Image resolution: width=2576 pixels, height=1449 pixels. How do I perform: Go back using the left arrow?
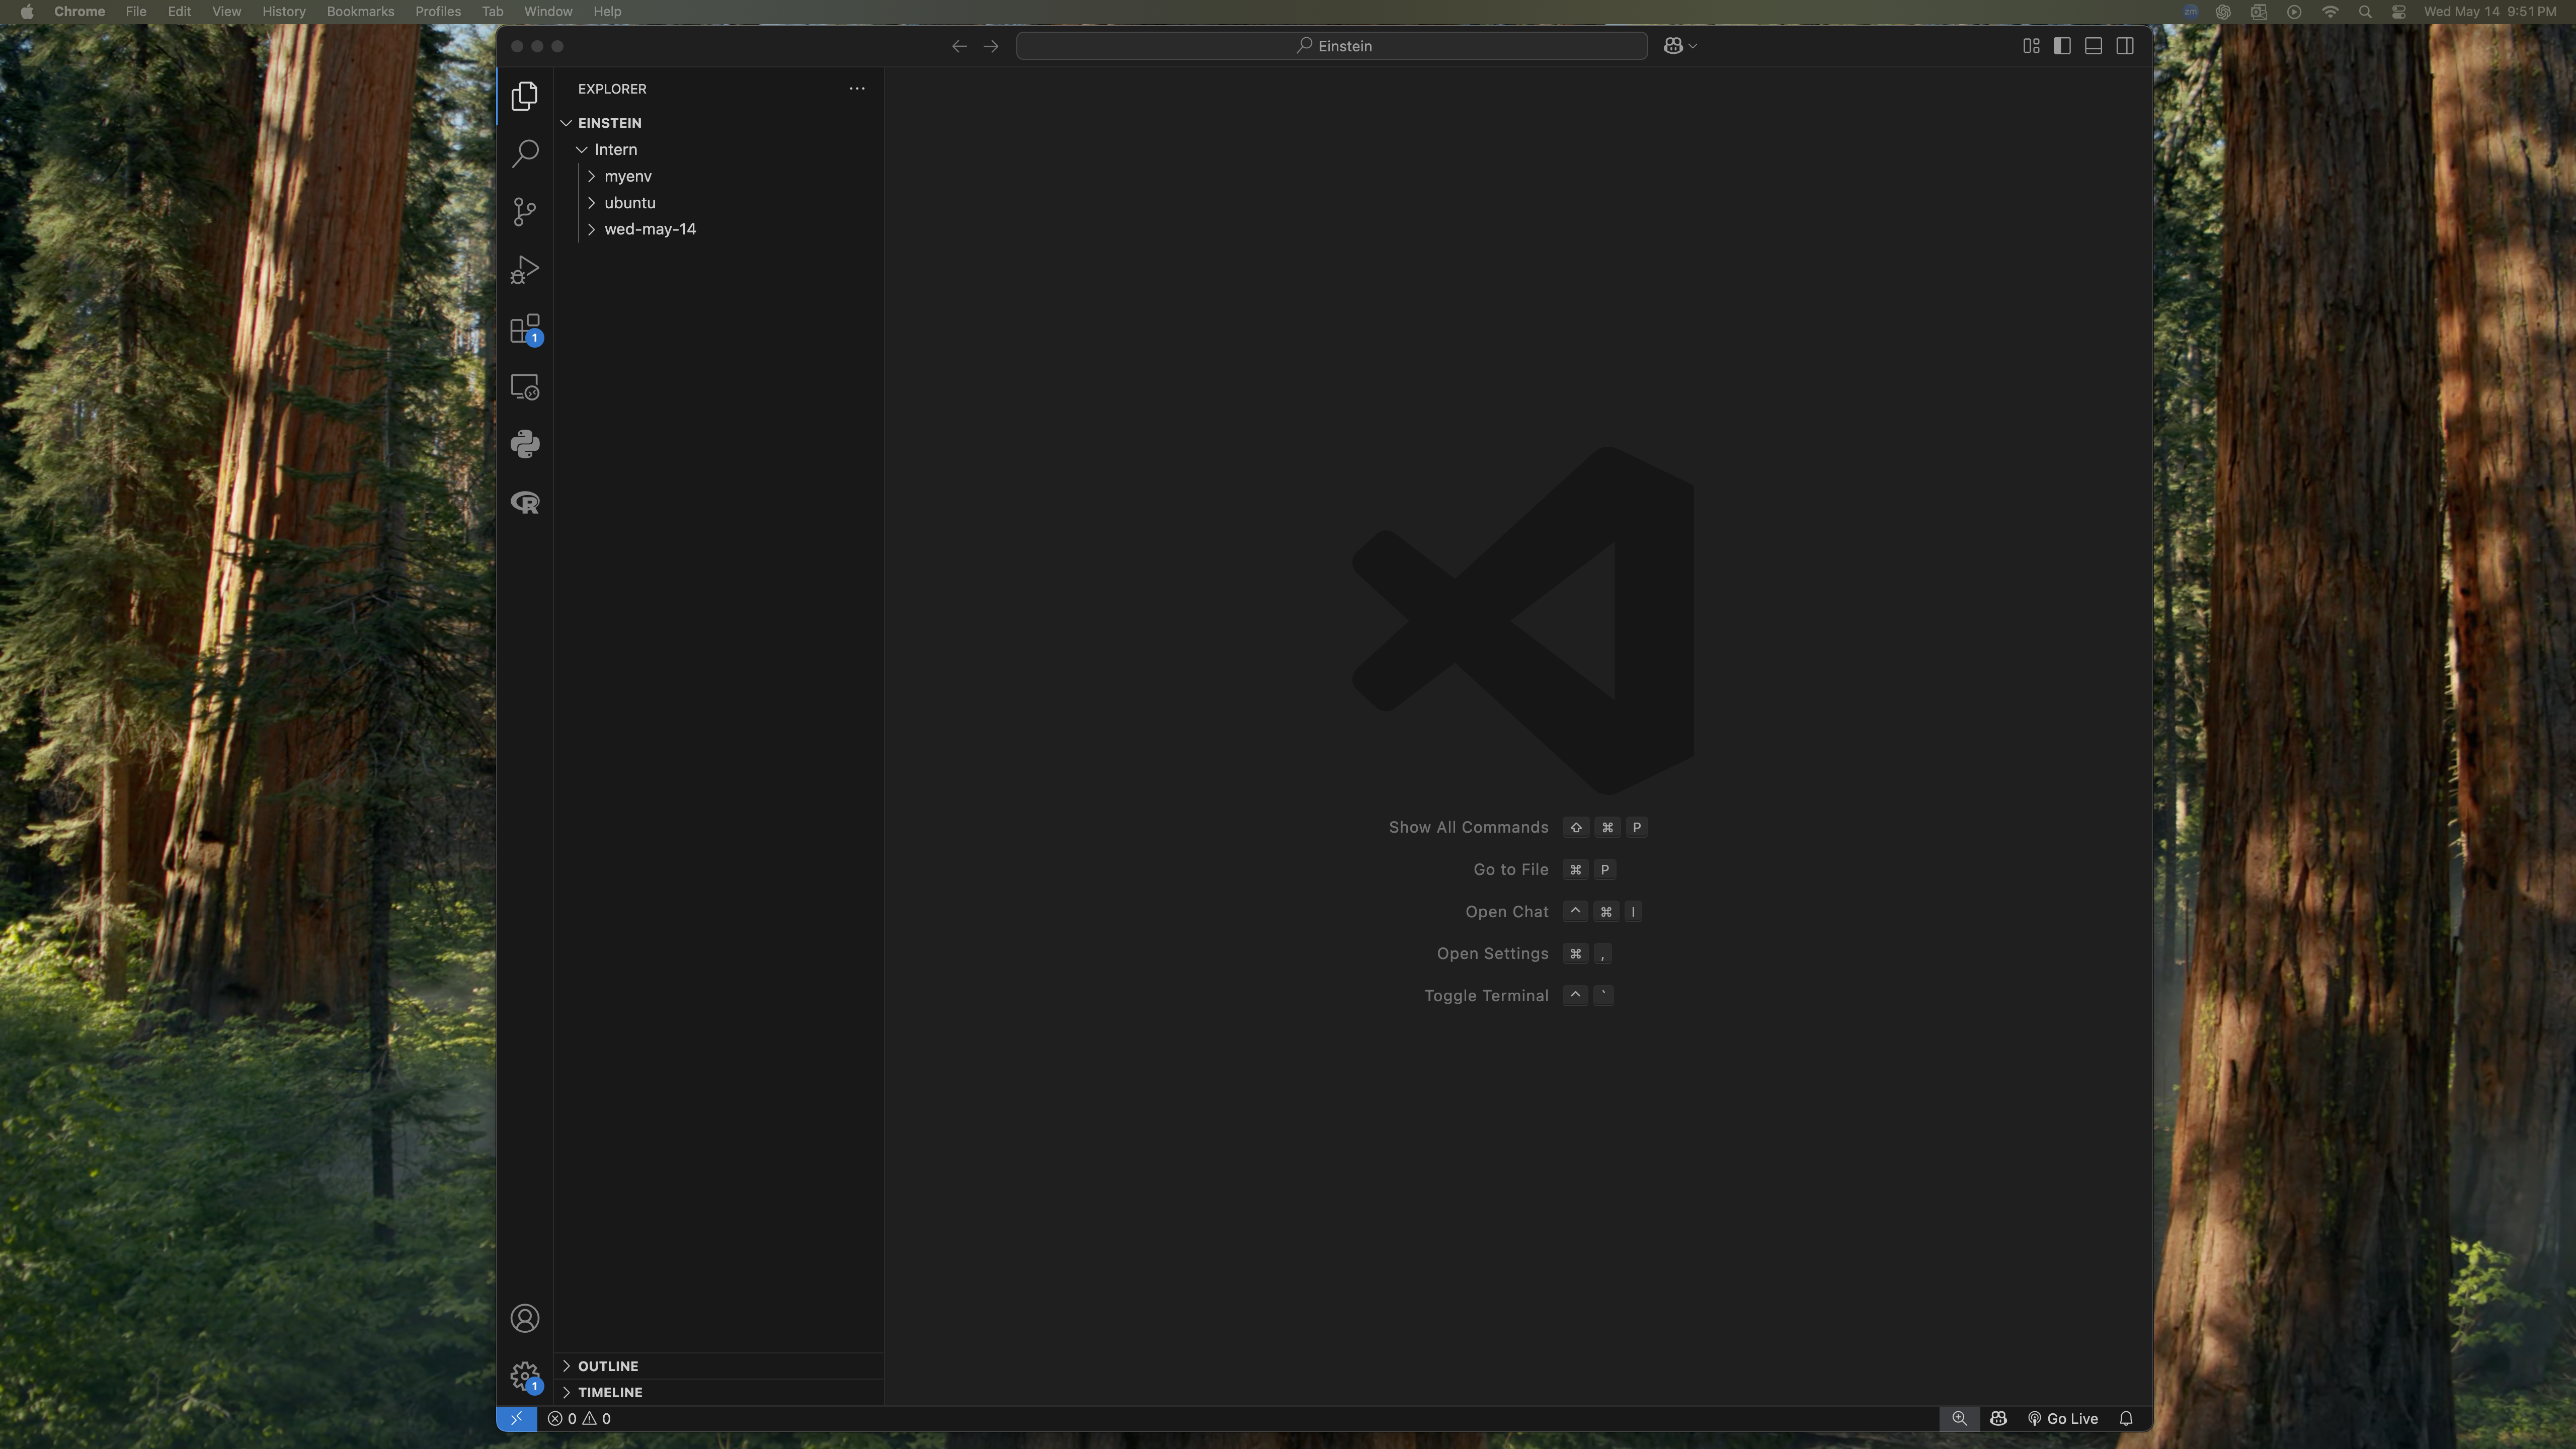959,46
